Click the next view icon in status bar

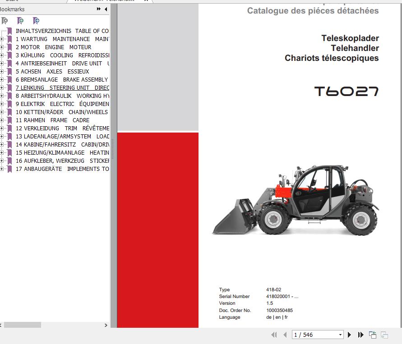pyautogui.click(x=384, y=335)
